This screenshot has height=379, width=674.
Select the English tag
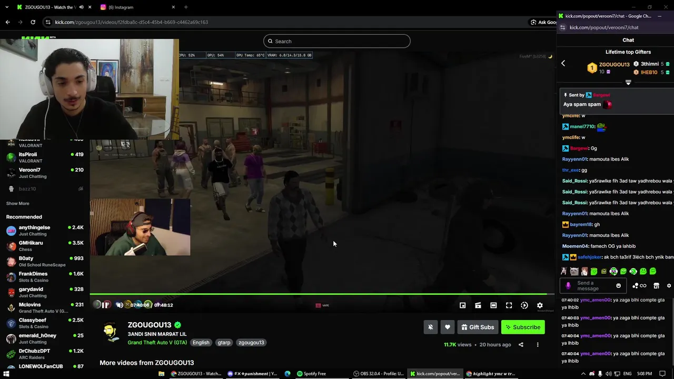click(x=201, y=342)
